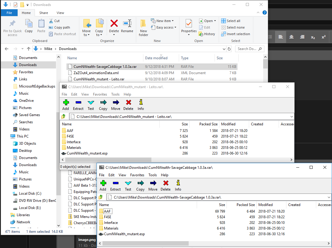Expand the Easy access dropdown
332x248 pixels.
pos(175,27)
